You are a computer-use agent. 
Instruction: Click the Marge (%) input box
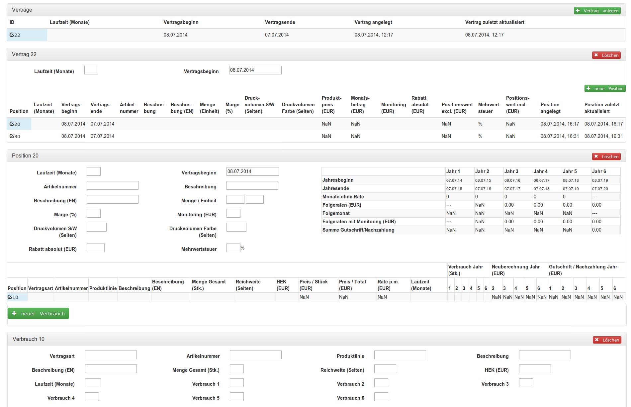(x=94, y=213)
